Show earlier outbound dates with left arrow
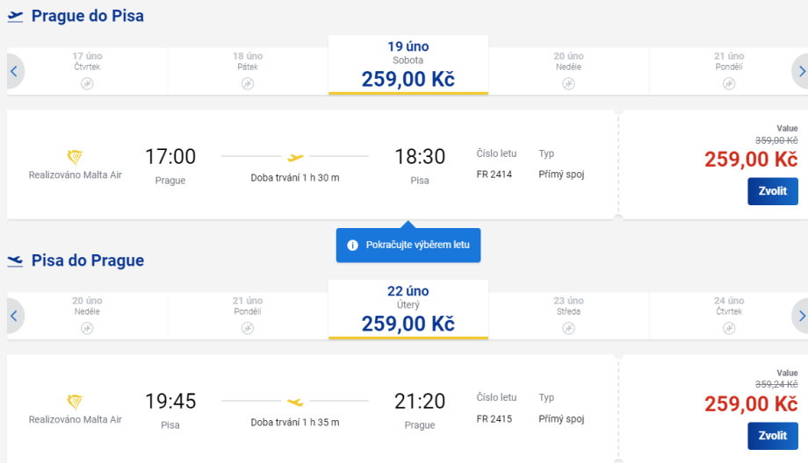This screenshot has width=808, height=463. tap(14, 71)
